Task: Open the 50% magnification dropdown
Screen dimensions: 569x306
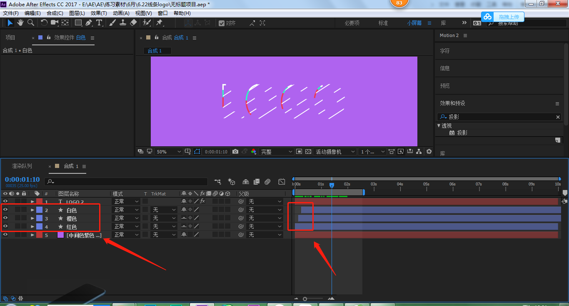Action: [x=169, y=152]
